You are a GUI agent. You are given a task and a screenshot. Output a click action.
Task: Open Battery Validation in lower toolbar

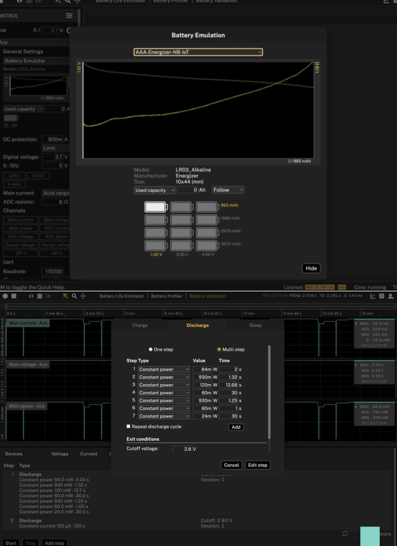pyautogui.click(x=208, y=296)
